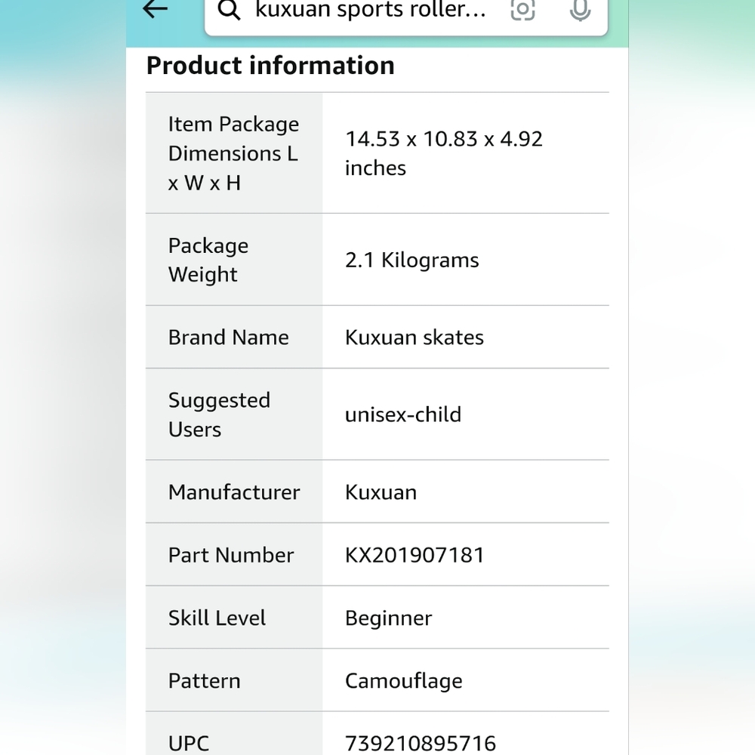Select the 'Skill Level' label
Screen dimensions: 755x755
pyautogui.click(x=217, y=618)
